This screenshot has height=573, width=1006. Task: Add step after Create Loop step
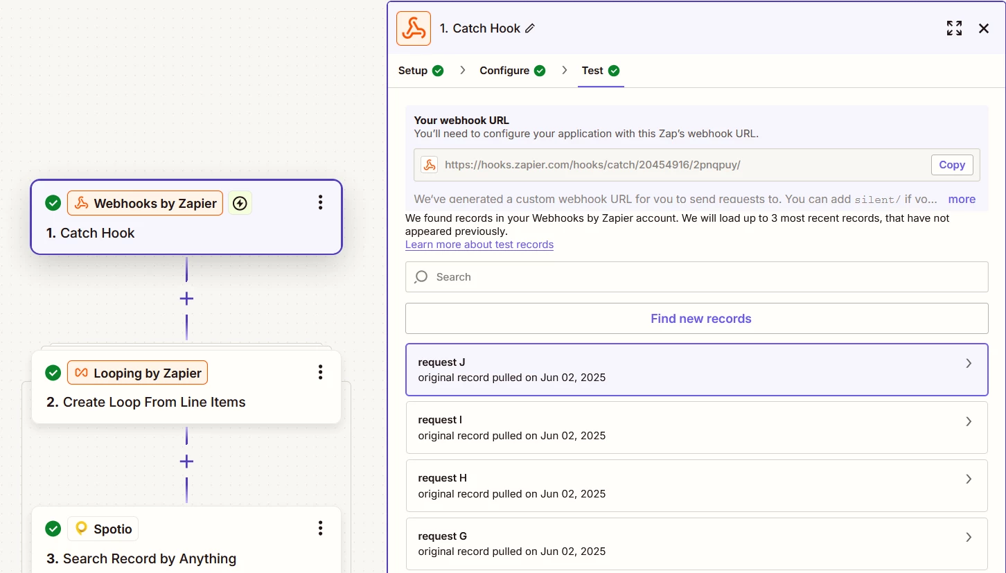coord(186,461)
